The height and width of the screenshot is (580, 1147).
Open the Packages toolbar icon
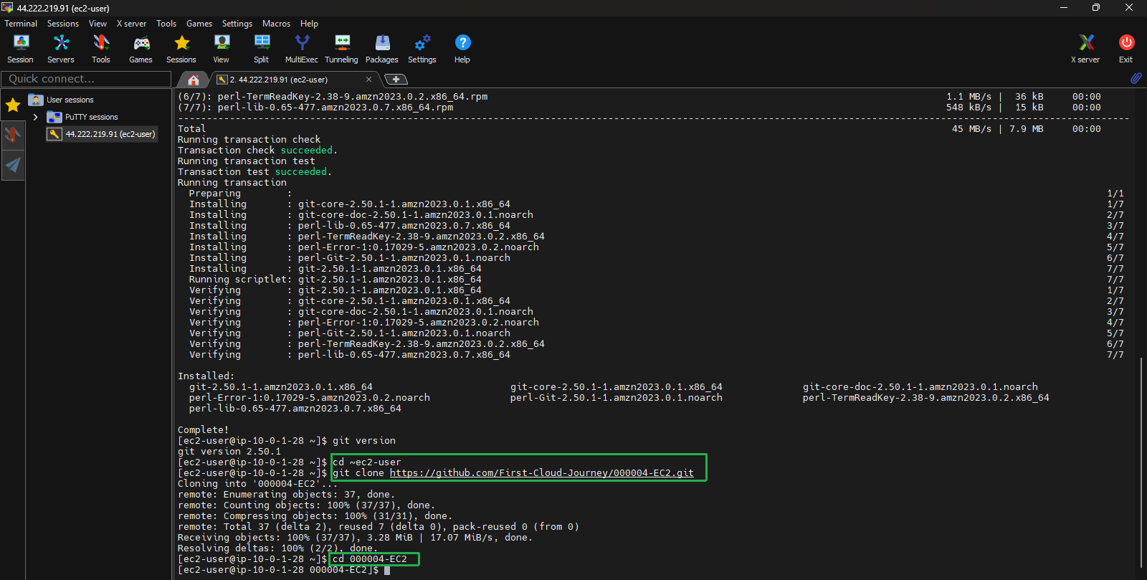coord(382,49)
